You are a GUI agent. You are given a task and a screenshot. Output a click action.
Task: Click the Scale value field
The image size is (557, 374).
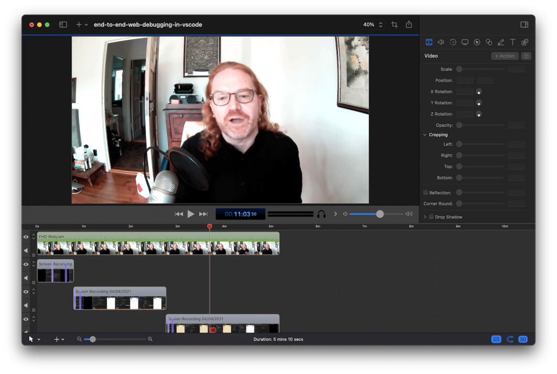pyautogui.click(x=516, y=69)
